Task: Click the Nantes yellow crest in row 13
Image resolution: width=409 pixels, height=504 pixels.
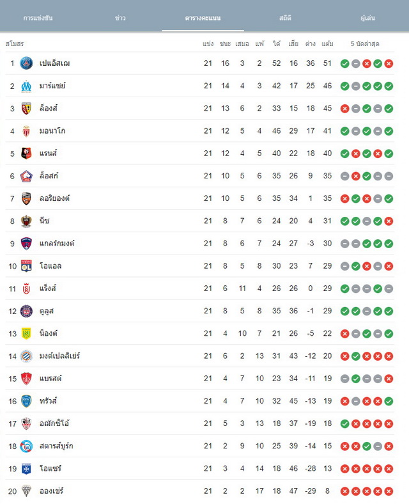Action: 26,334
